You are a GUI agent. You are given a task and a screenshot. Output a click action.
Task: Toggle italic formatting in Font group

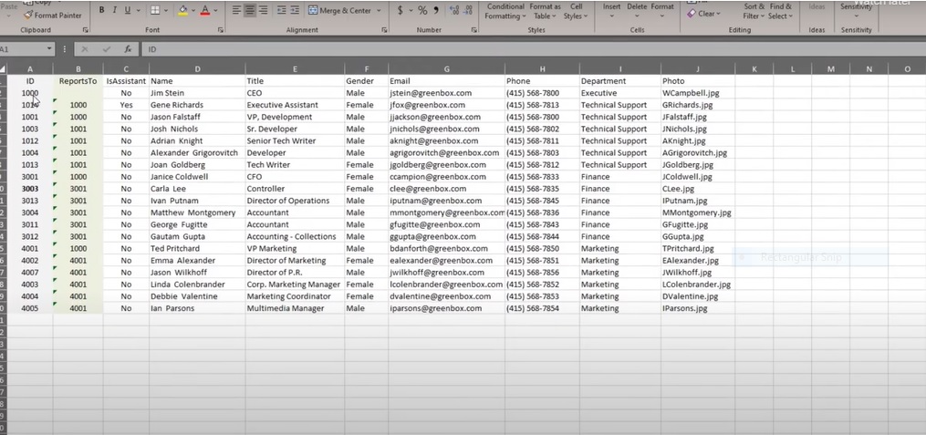tap(115, 10)
